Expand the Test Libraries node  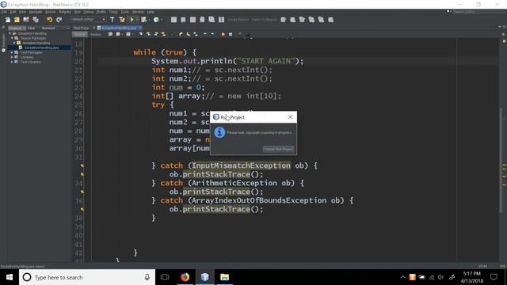click(13, 62)
